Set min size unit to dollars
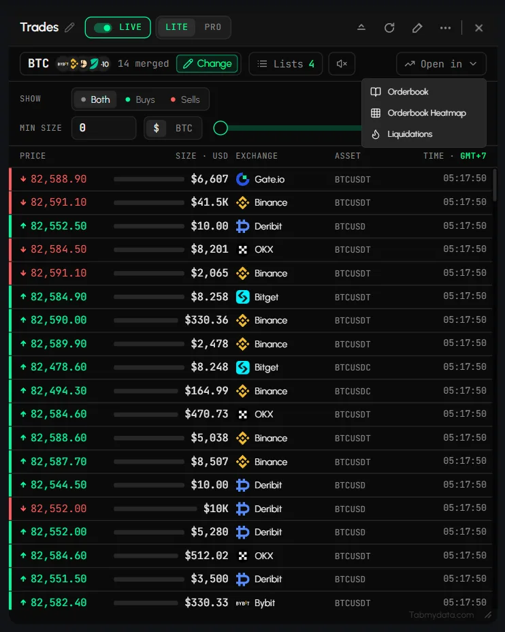The image size is (505, 632). click(x=157, y=128)
